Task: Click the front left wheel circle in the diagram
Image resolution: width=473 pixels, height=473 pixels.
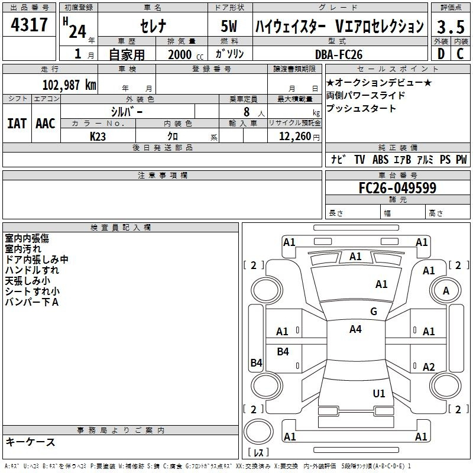Action: 267,290
